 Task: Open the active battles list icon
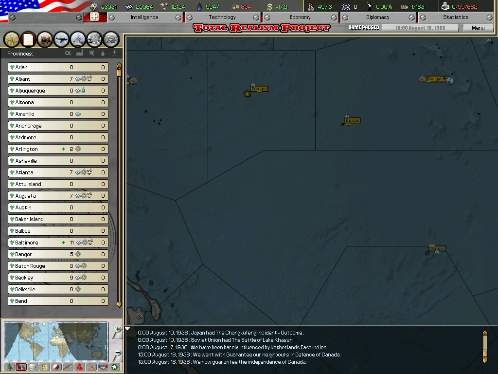point(95,38)
